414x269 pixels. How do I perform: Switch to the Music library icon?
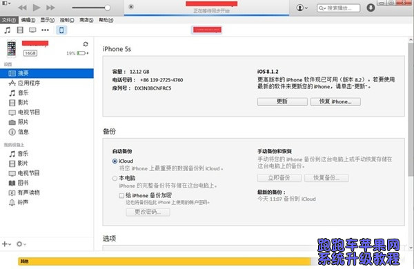[x=8, y=30]
